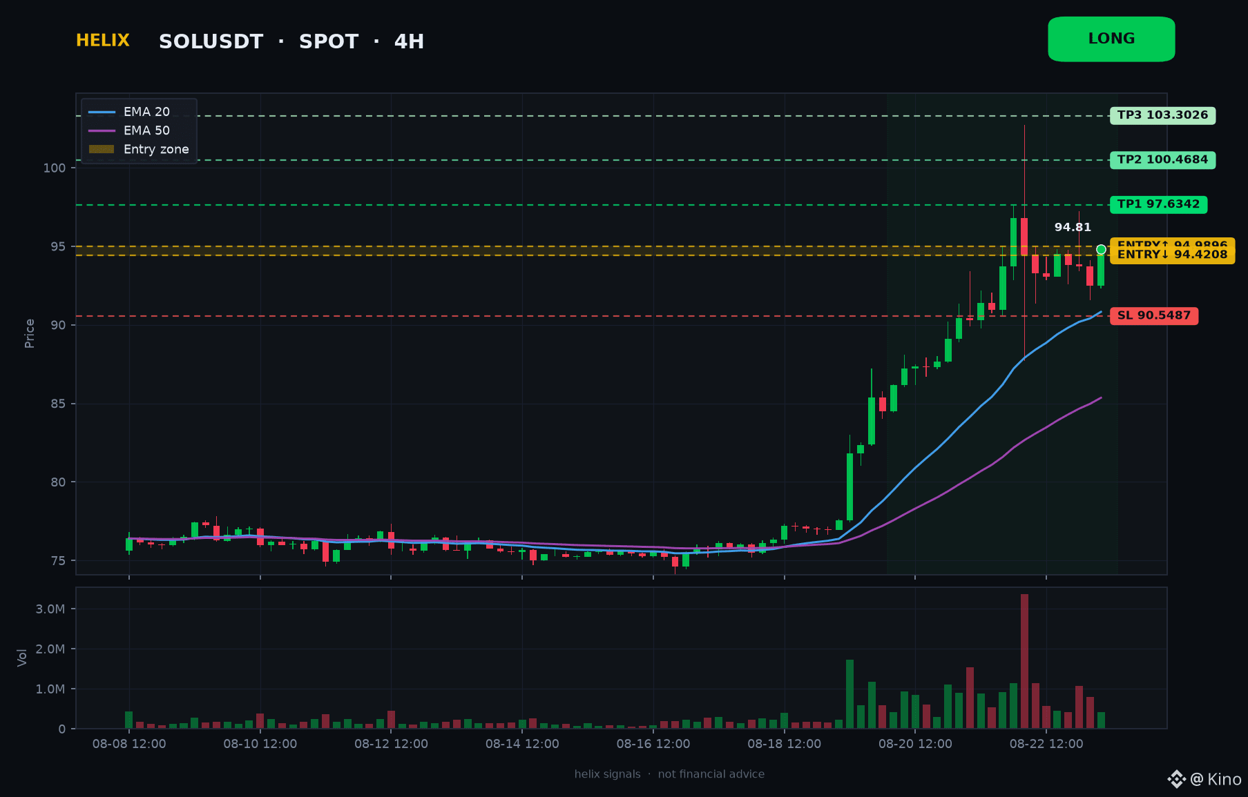1248x797 pixels.
Task: Click the 08-12 12:00 date label
Action: click(391, 744)
